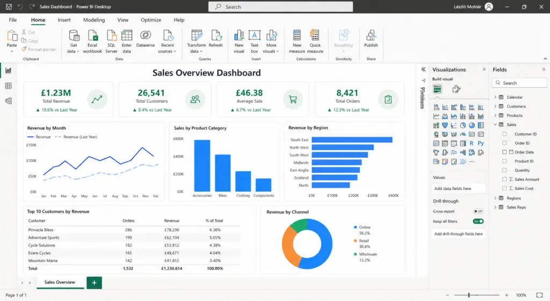Create a New measure
550x301 pixels.
pyautogui.click(x=297, y=41)
